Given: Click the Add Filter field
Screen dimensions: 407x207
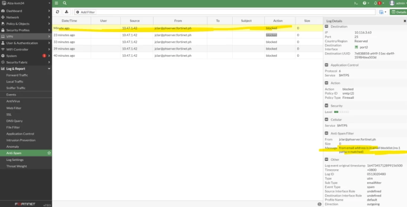Looking at the screenshot, I should coord(225,12).
